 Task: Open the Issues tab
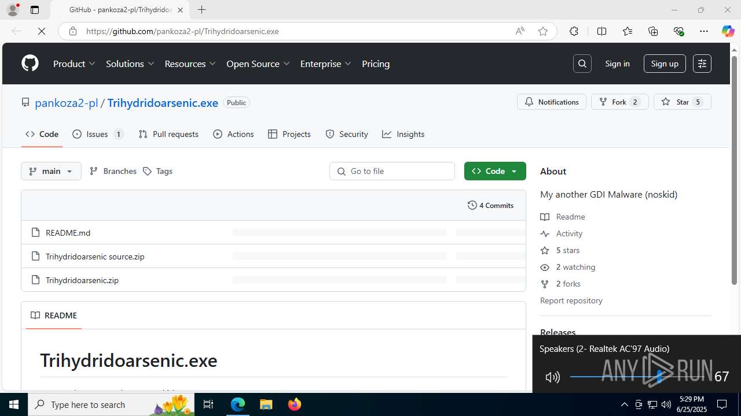click(98, 134)
